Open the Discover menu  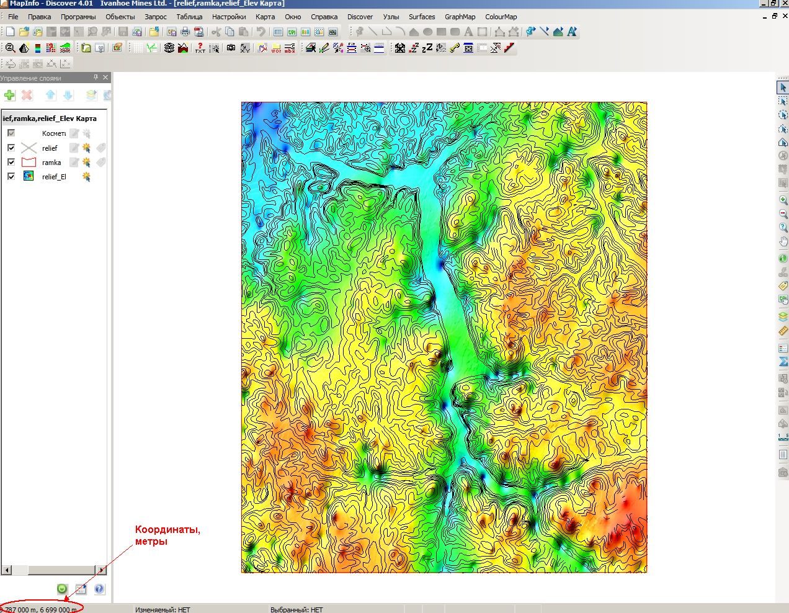[360, 17]
